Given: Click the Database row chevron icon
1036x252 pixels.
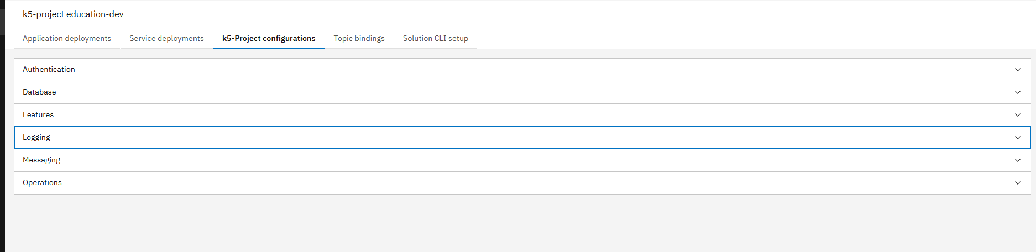Looking at the screenshot, I should [1017, 92].
